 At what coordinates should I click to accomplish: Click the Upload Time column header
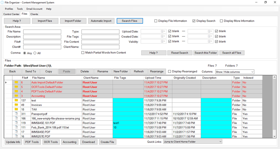point(158,78)
